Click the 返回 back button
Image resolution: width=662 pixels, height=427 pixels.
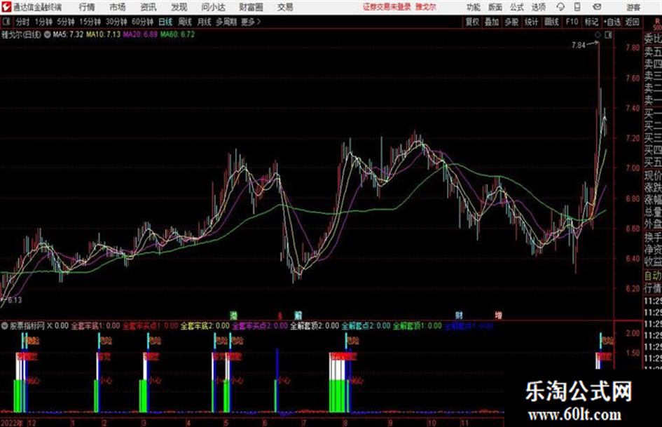632,22
